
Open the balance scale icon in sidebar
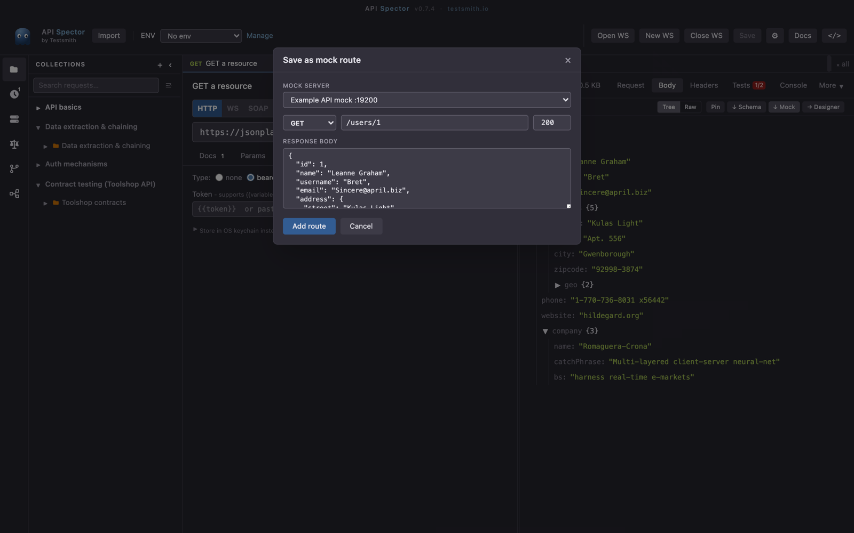(x=14, y=144)
